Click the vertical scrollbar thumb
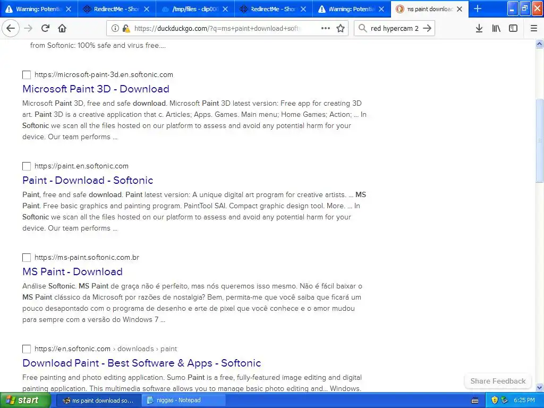The height and width of the screenshot is (408, 544). coord(540,140)
